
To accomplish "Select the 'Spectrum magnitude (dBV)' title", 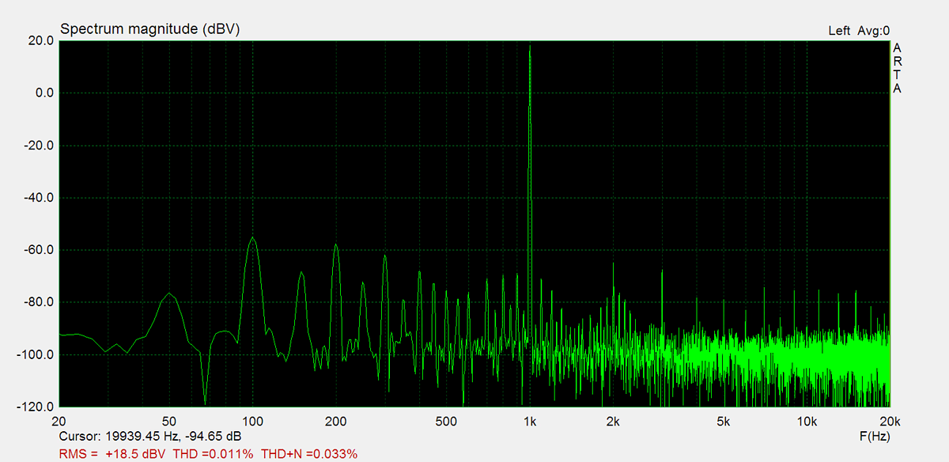I will pyautogui.click(x=149, y=29).
